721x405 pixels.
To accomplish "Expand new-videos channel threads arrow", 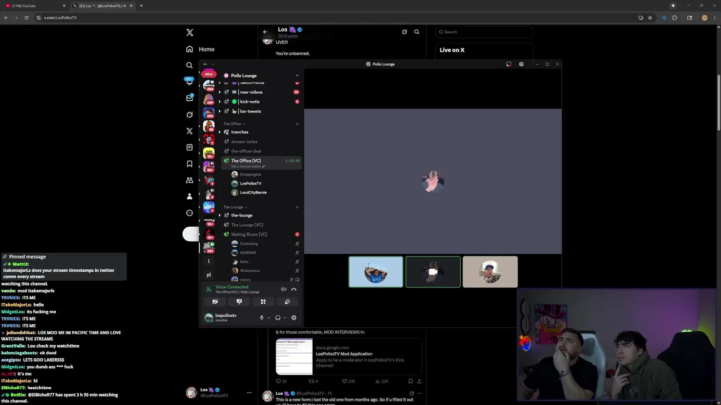I will coord(220,92).
